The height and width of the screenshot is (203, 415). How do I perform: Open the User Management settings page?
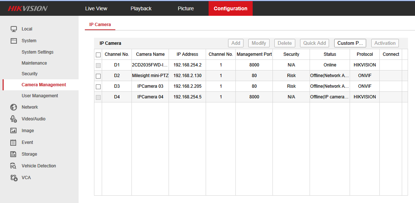(40, 96)
